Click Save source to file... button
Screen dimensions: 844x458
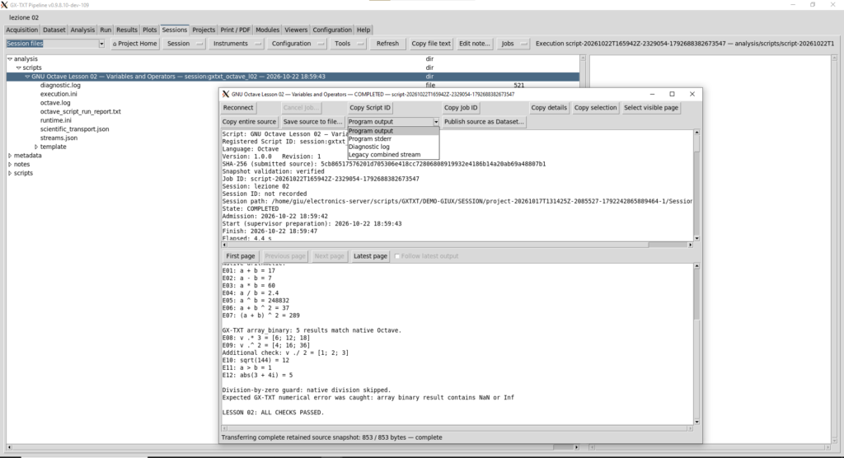point(312,122)
